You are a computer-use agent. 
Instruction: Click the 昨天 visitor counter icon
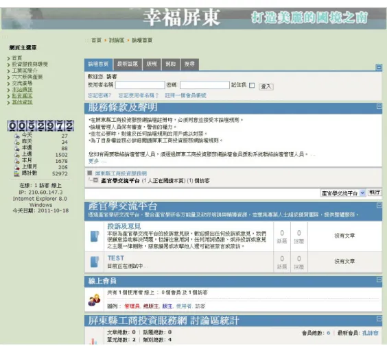pyautogui.click(x=16, y=142)
